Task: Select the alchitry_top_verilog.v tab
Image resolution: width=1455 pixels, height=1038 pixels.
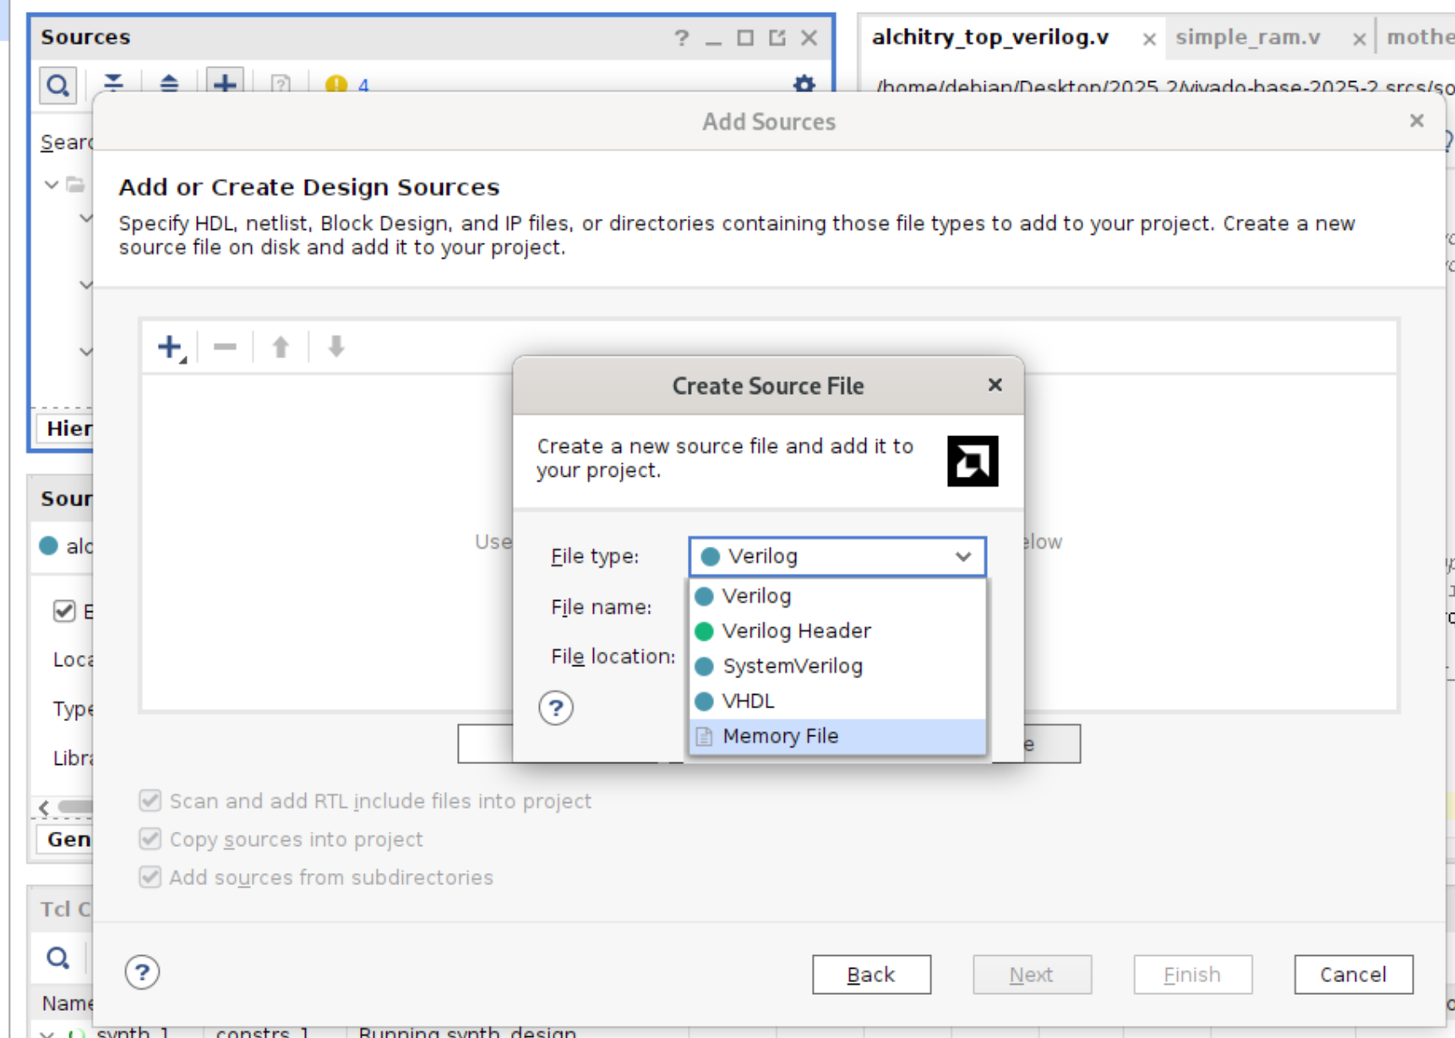Action: 989,37
